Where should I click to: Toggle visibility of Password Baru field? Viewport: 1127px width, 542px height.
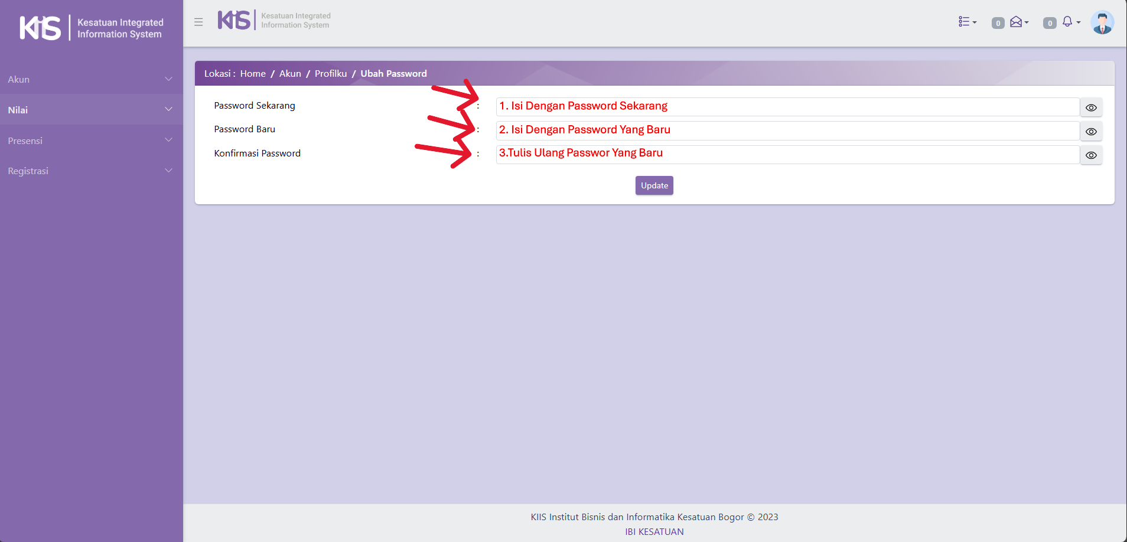click(1090, 132)
